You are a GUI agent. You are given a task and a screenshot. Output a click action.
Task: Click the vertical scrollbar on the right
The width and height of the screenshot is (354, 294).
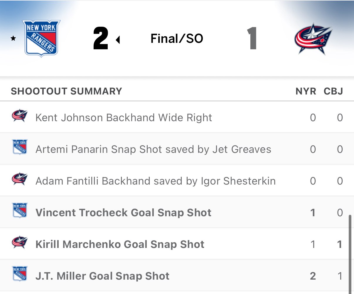click(x=350, y=252)
